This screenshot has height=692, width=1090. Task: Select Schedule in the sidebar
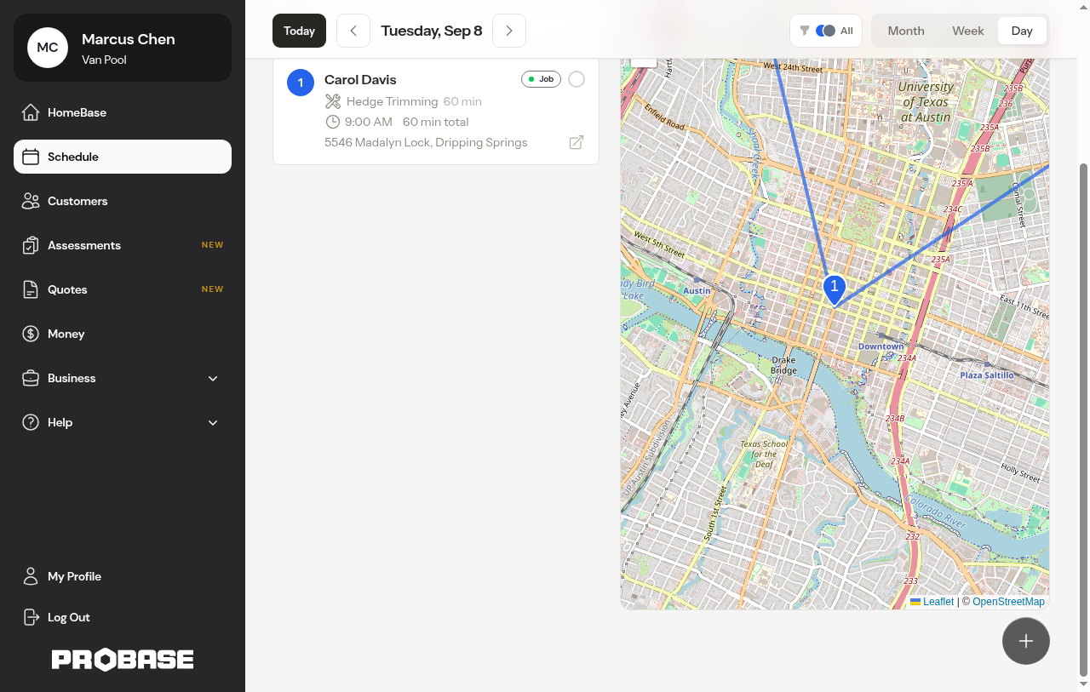[123, 157]
